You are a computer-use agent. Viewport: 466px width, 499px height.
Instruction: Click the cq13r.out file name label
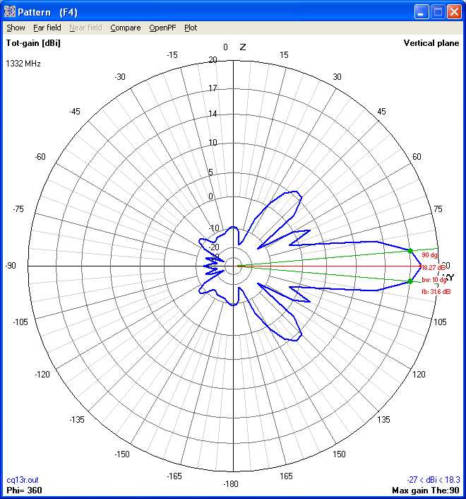pos(20,479)
